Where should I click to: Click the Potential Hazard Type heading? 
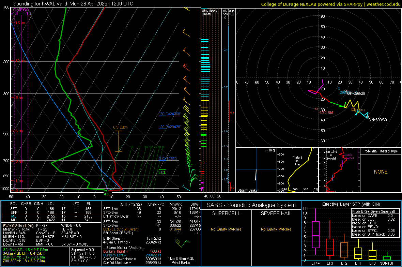[x=381, y=151]
